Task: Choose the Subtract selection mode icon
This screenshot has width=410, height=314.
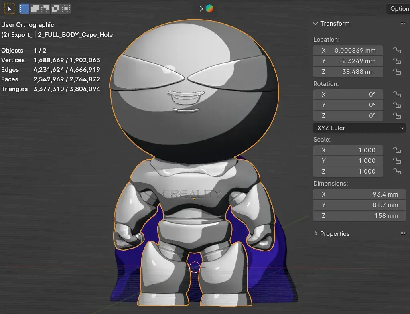Action: pos(45,8)
